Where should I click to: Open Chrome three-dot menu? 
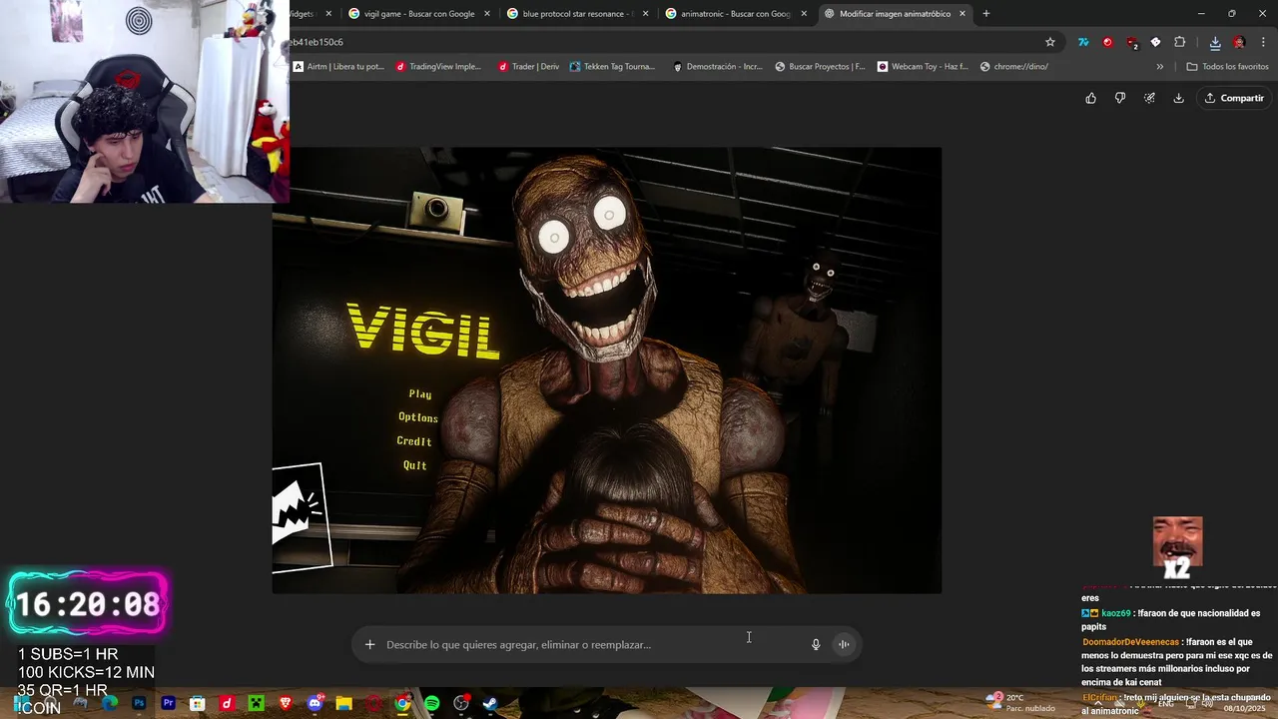[x=1263, y=42]
